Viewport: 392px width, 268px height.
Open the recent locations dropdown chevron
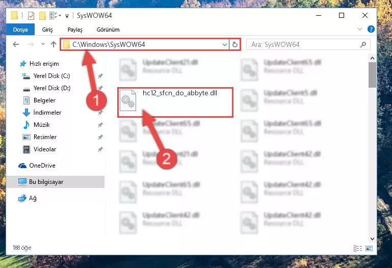click(x=43, y=44)
